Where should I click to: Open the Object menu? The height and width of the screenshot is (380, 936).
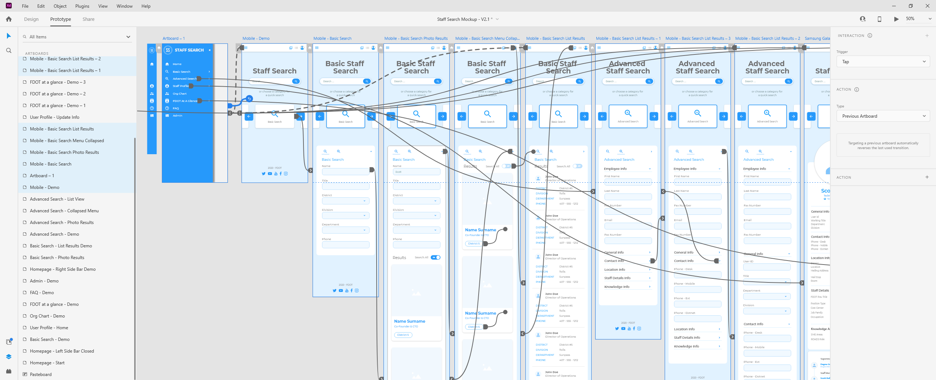pyautogui.click(x=60, y=6)
